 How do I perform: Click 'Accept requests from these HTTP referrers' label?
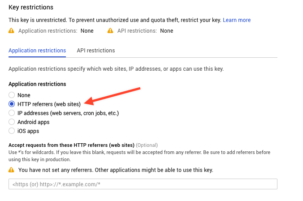71,145
